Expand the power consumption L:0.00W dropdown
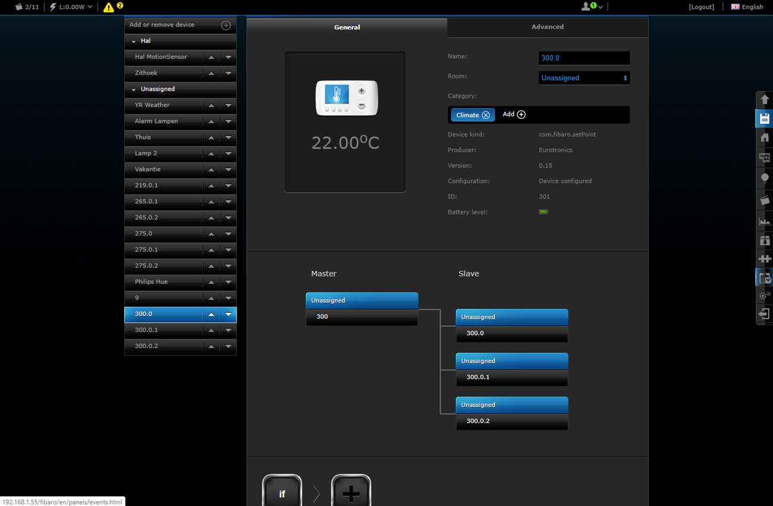The height and width of the screenshot is (506, 773). tap(71, 7)
